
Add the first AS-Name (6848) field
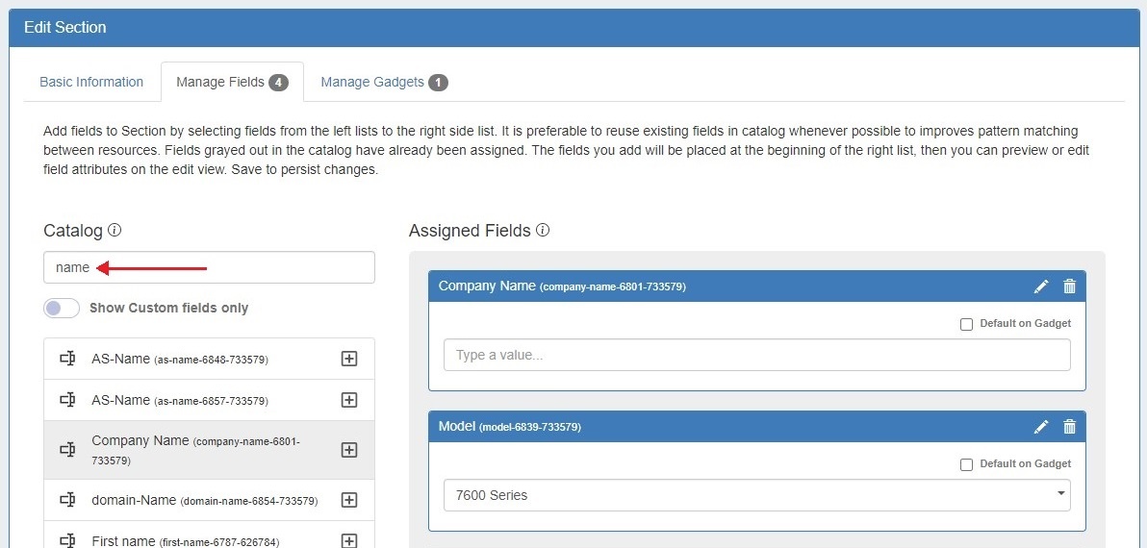349,359
